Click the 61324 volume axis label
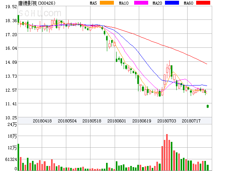 tap(11, 160)
